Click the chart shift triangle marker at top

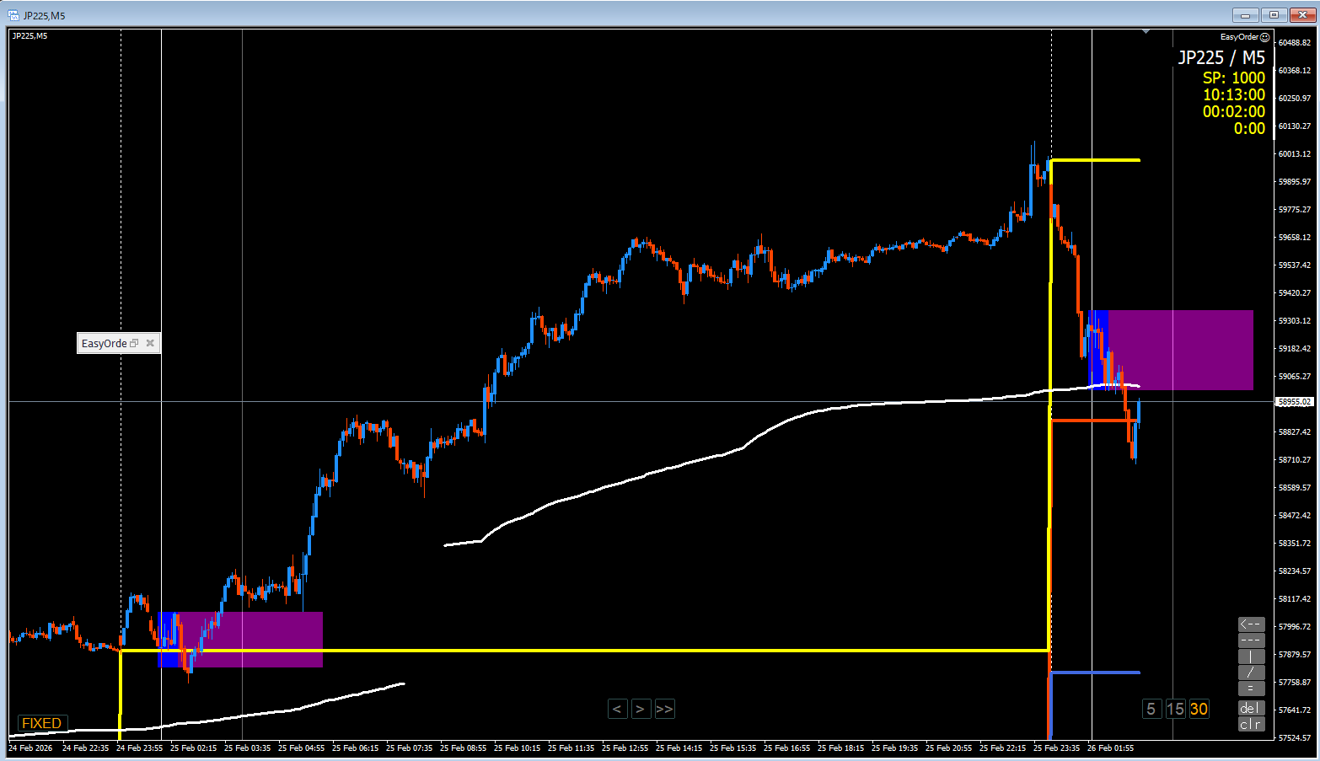point(1146,32)
